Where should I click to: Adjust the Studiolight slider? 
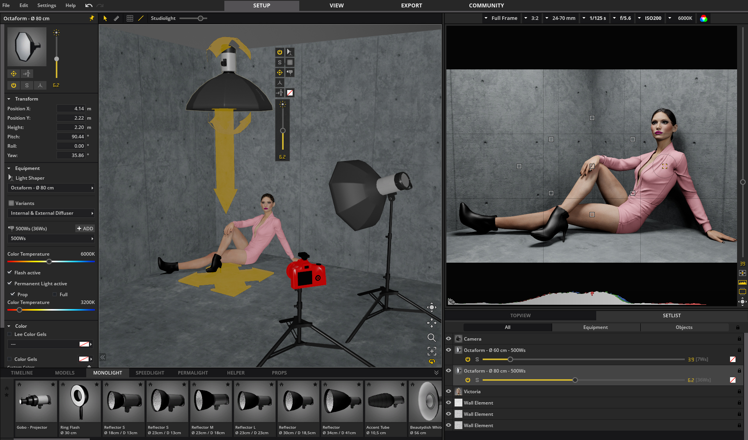pos(200,18)
